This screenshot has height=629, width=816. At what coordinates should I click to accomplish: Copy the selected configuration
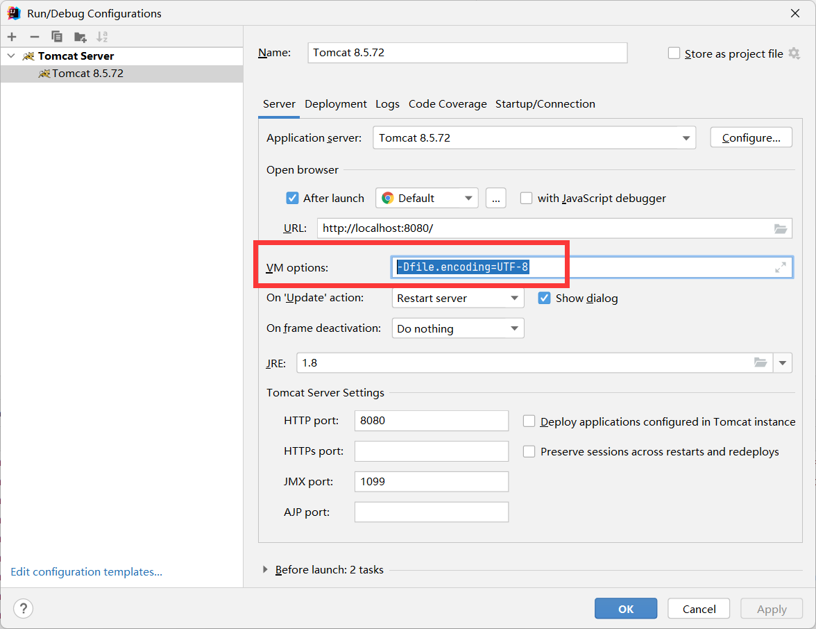point(57,37)
